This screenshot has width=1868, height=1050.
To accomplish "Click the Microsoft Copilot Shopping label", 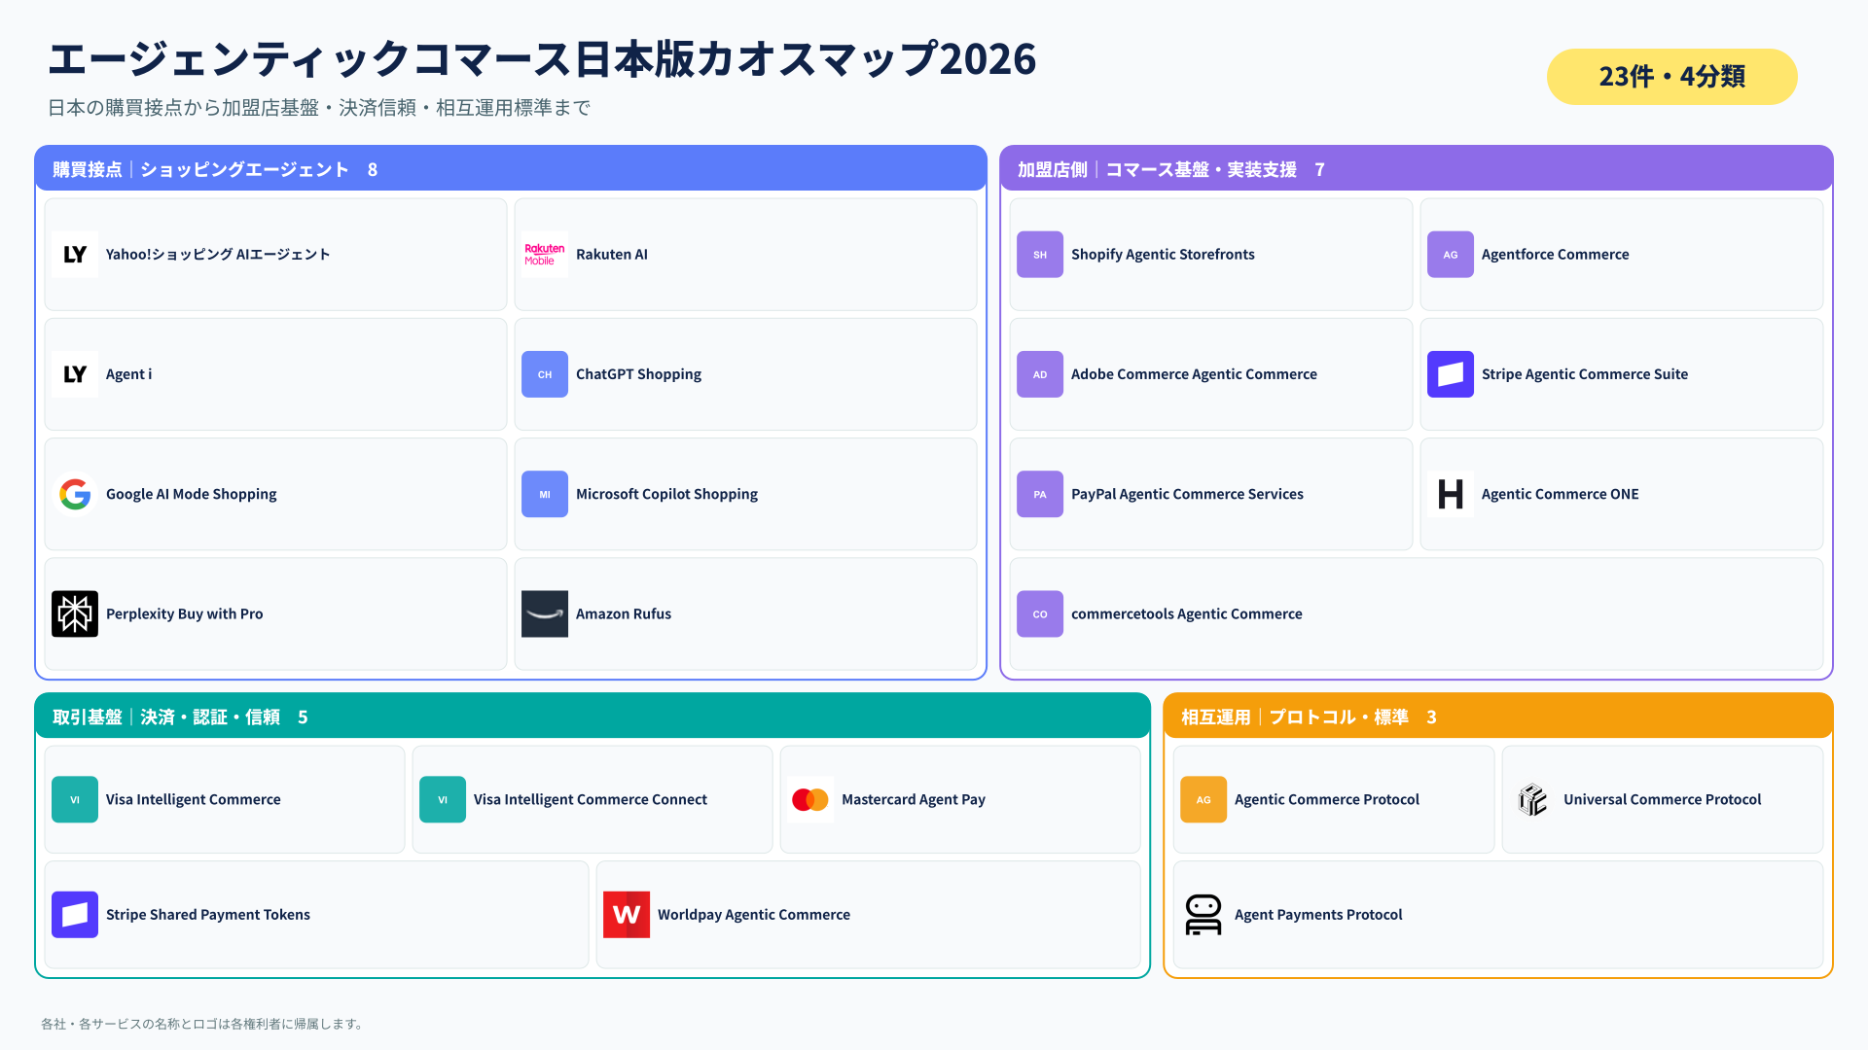I will [666, 494].
